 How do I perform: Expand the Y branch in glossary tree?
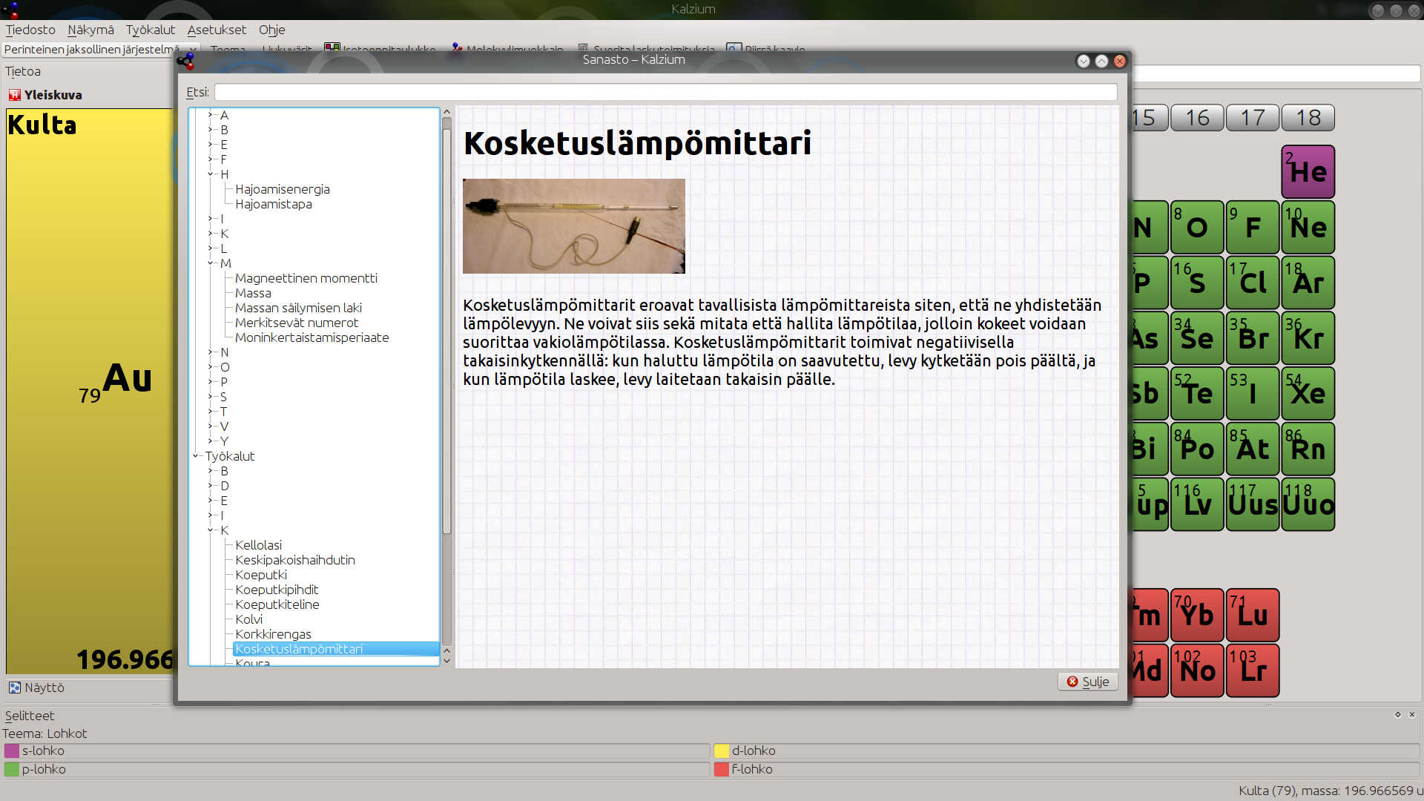211,441
